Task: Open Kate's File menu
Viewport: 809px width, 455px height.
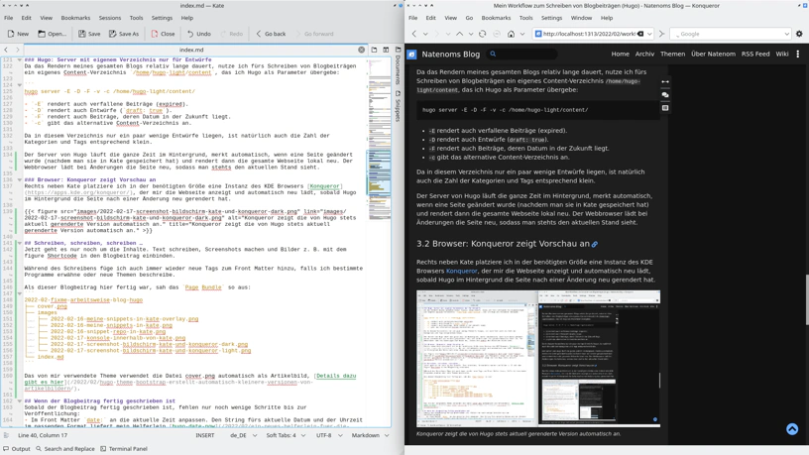Action: click(9, 18)
